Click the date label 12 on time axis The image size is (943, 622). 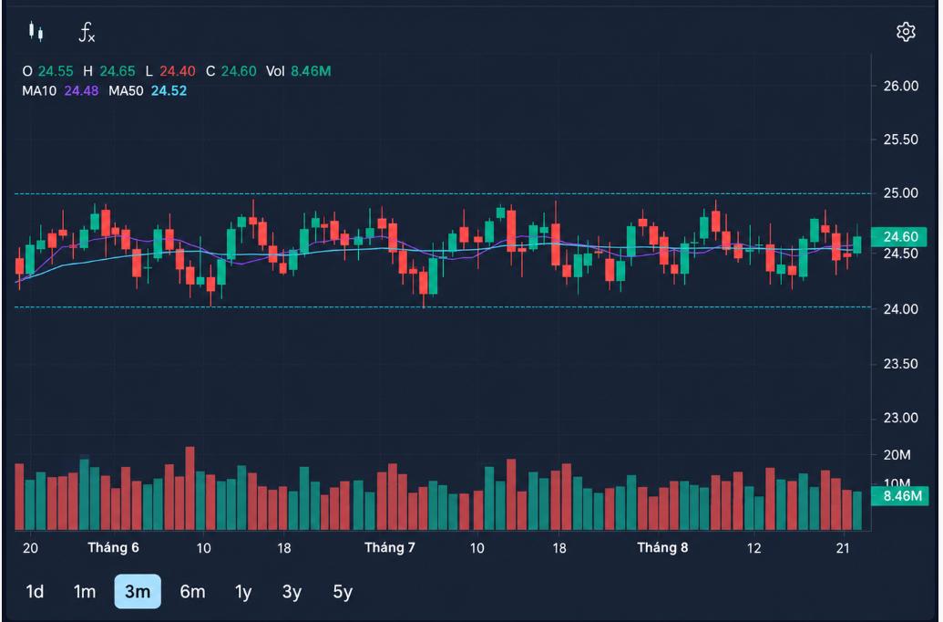pyautogui.click(x=753, y=548)
